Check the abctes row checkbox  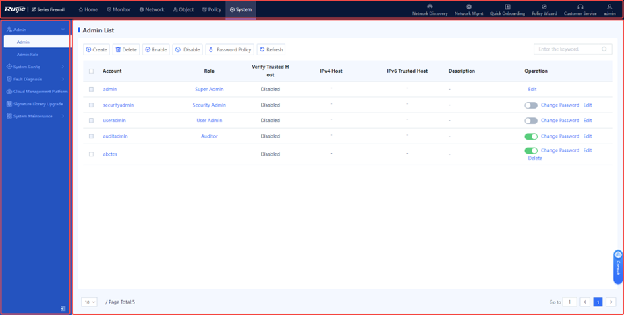(x=92, y=154)
